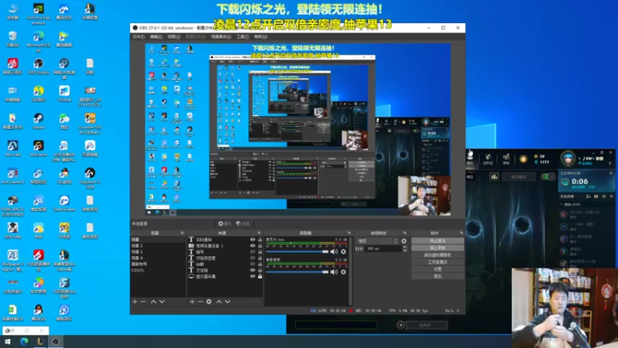Adjust the 麦克风/Aux volume slider

297,251
